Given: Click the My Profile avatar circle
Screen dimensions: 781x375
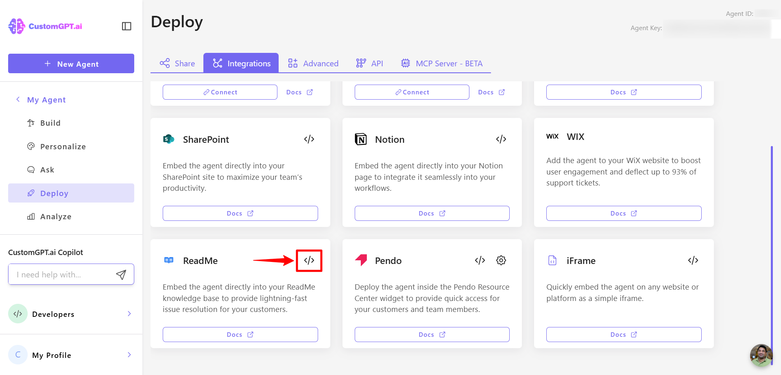Looking at the screenshot, I should (18, 355).
